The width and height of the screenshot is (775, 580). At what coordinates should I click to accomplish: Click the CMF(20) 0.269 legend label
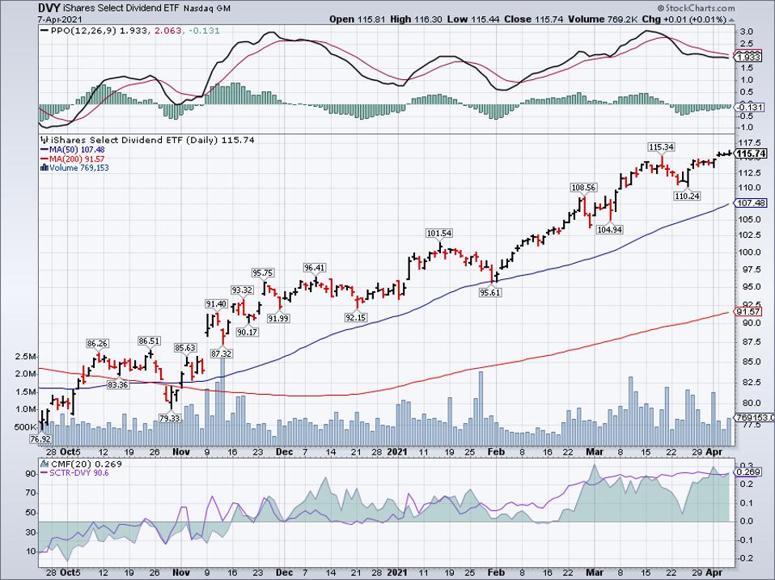point(87,464)
